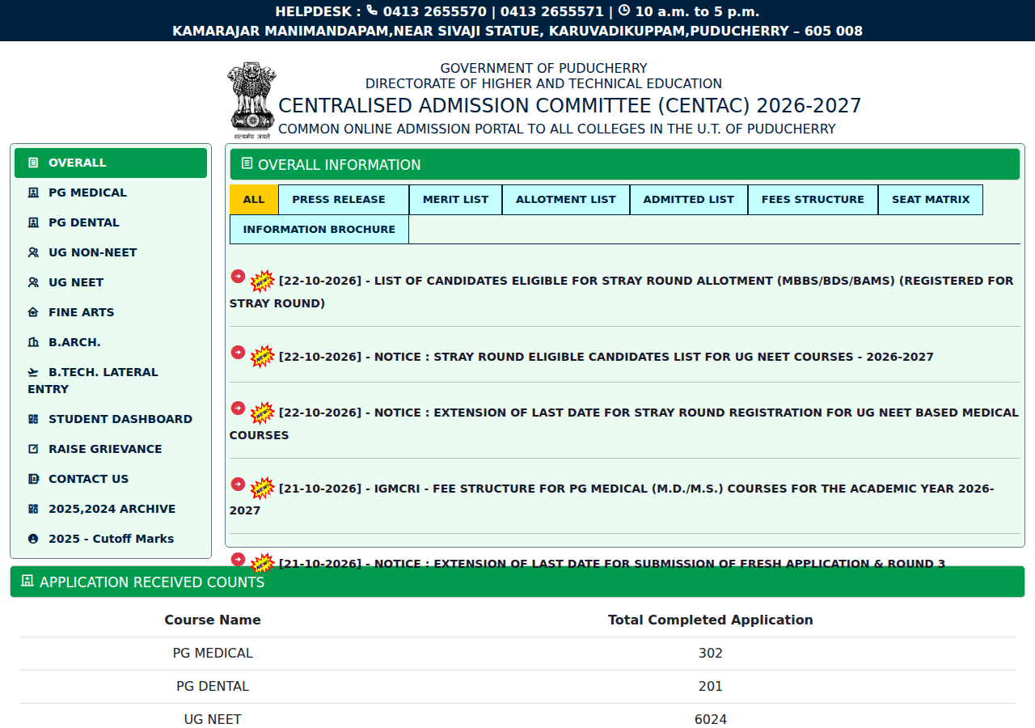The image size is (1035, 728).
Task: Go to UG NEET section
Action: click(111, 282)
